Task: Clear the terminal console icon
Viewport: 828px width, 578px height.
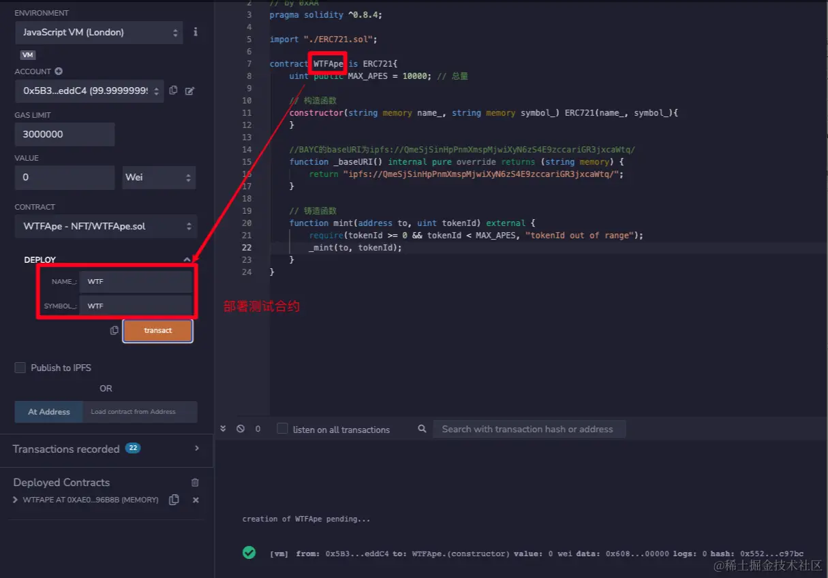Action: pyautogui.click(x=240, y=429)
